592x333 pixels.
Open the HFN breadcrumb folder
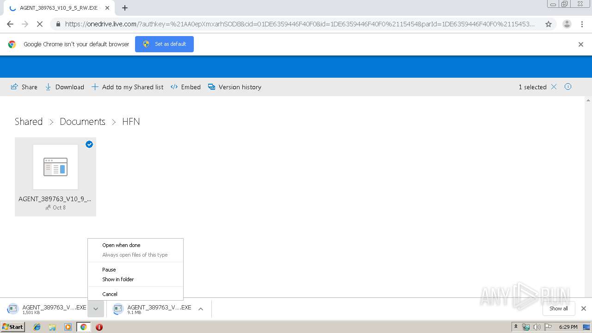coord(131,122)
